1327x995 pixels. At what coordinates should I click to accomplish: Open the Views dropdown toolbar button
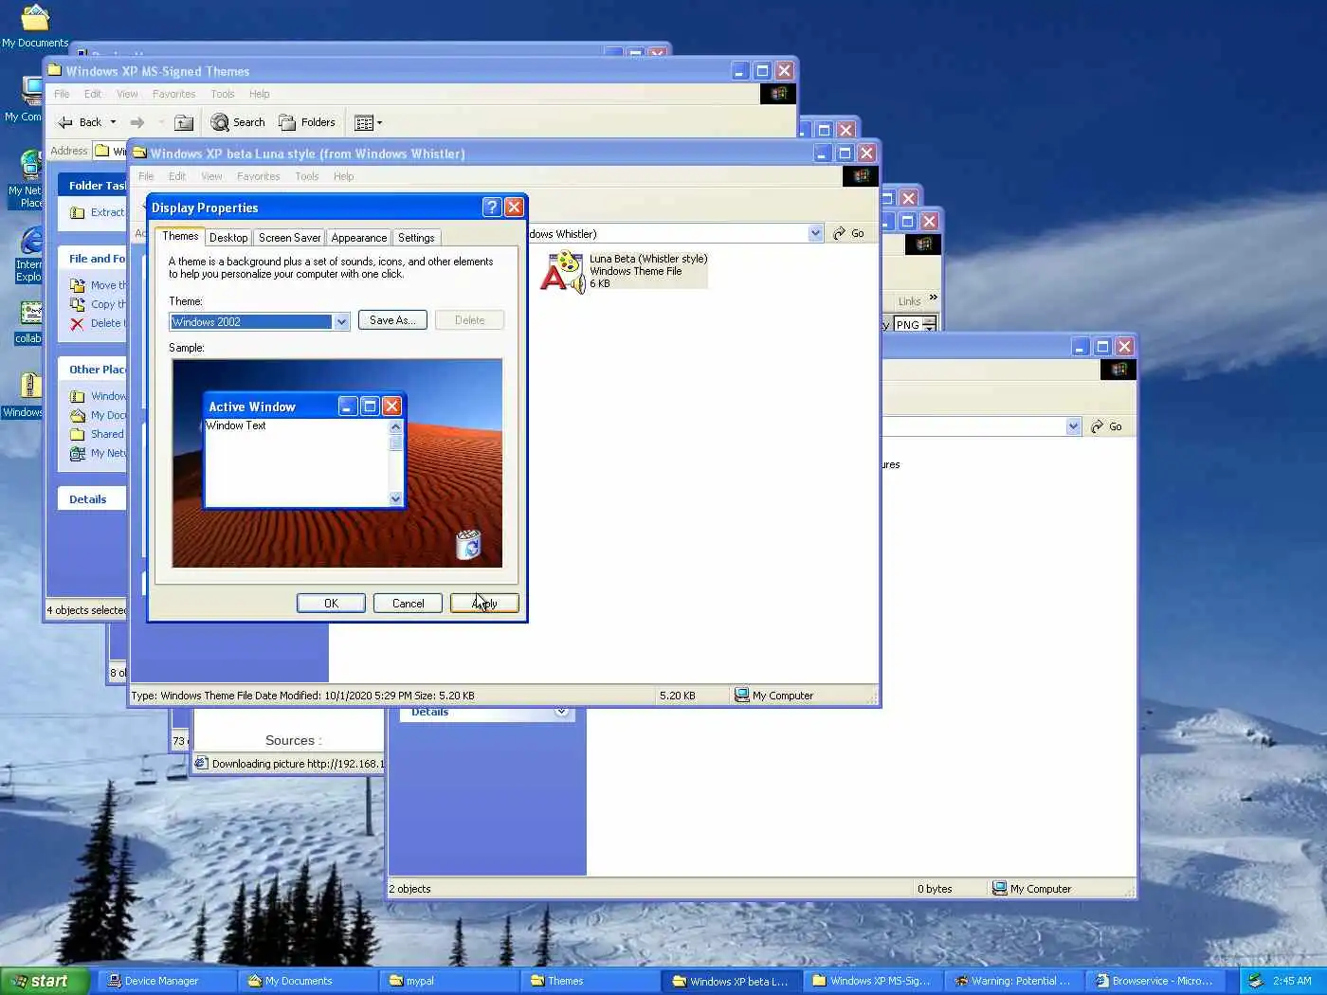tap(368, 122)
